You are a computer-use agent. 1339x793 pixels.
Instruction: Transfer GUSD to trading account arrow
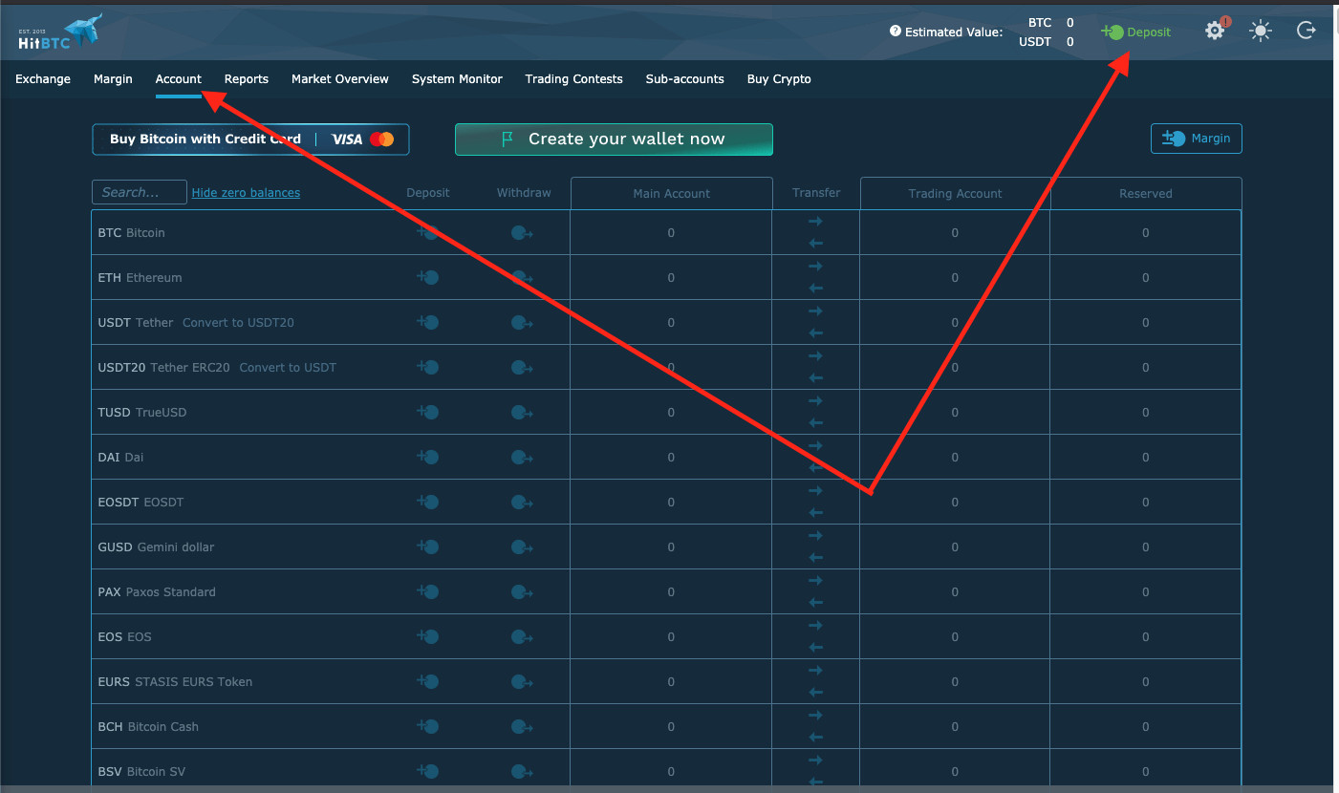coord(815,535)
